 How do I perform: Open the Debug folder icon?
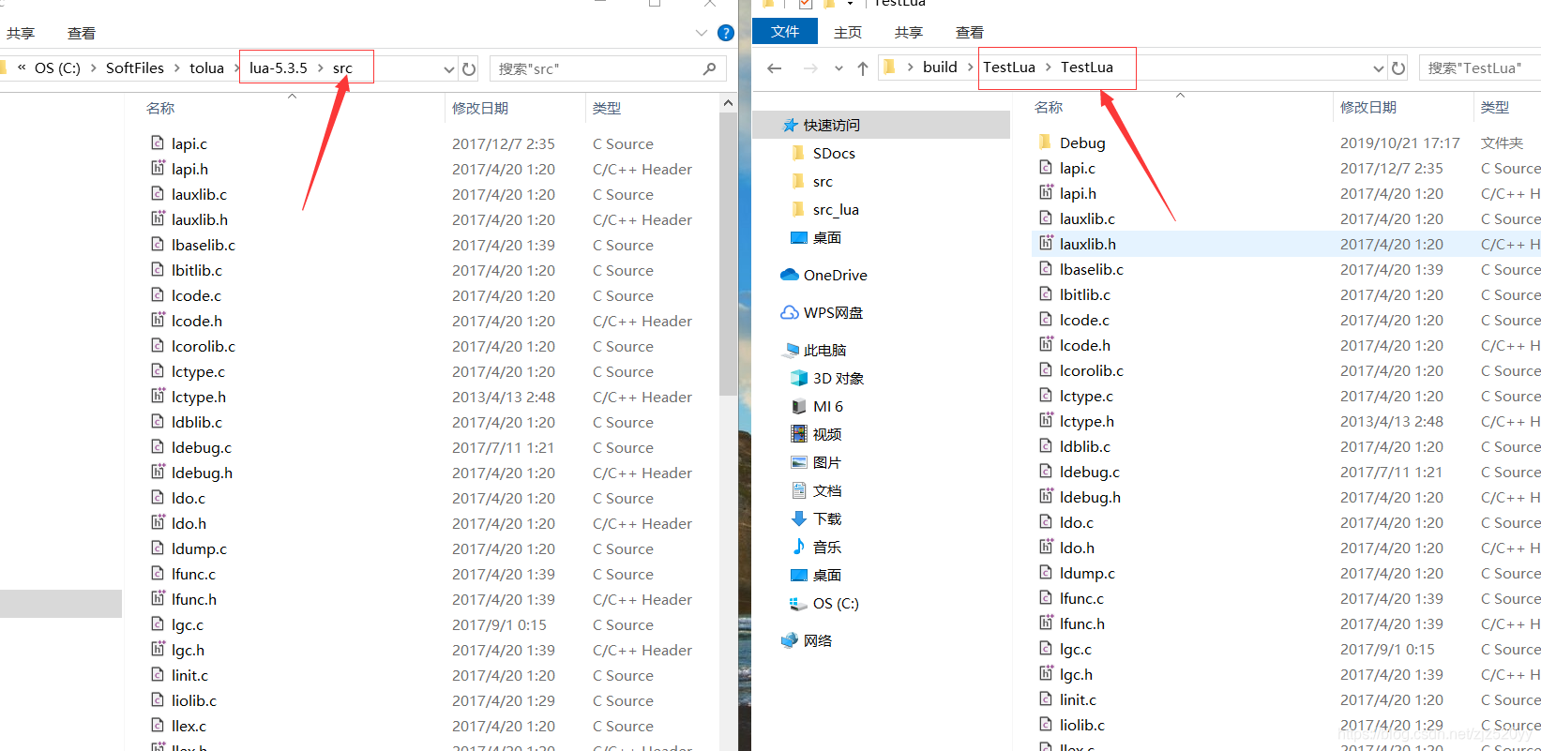click(x=1045, y=143)
